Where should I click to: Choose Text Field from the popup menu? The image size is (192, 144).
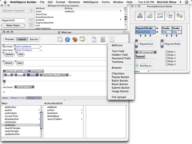coord(118,51)
